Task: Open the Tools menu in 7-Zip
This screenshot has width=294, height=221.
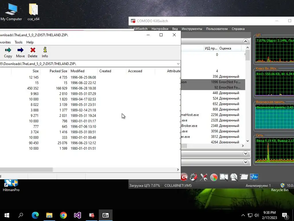Action: [x=19, y=42]
